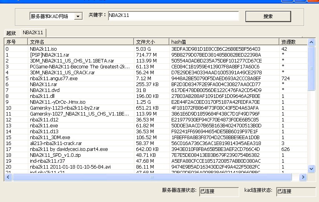Screen dimensions: 319x202
Task: Click the keyword input field containing NBA2K11
Action: (x=174, y=16)
